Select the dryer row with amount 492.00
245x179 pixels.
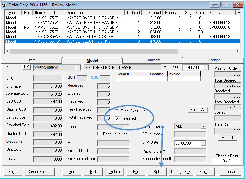pyautogui.click(x=123, y=37)
